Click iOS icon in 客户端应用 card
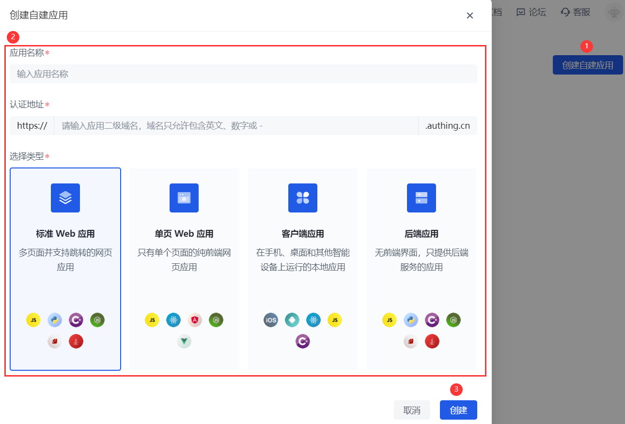This screenshot has width=625, height=424. pos(271,320)
